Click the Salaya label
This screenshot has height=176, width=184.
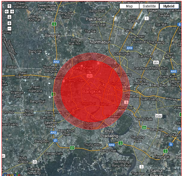pos(12,67)
